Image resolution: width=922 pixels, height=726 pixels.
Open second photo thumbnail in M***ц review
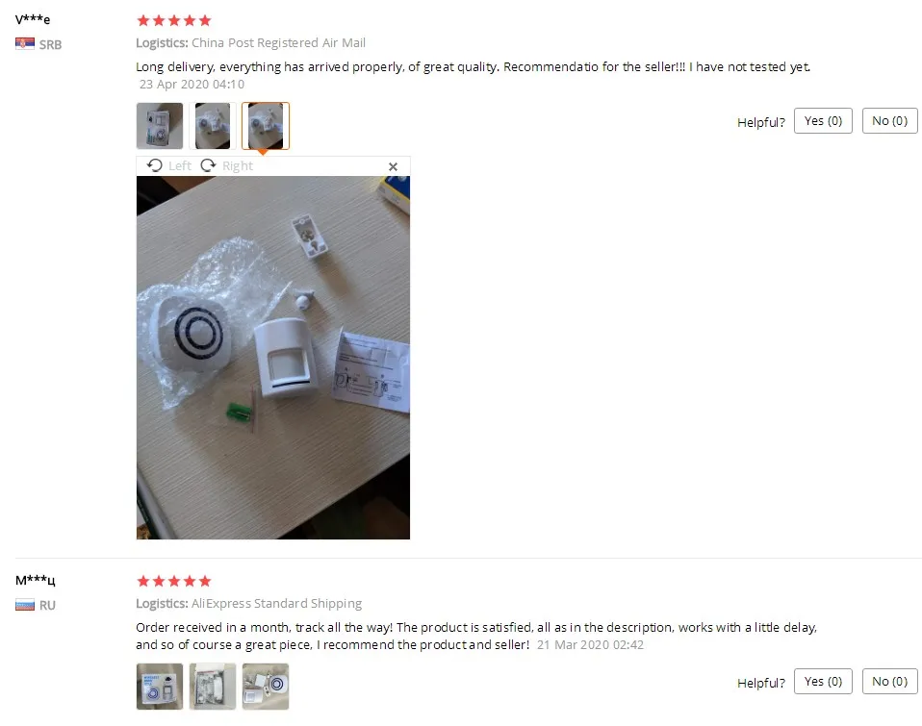click(x=213, y=687)
